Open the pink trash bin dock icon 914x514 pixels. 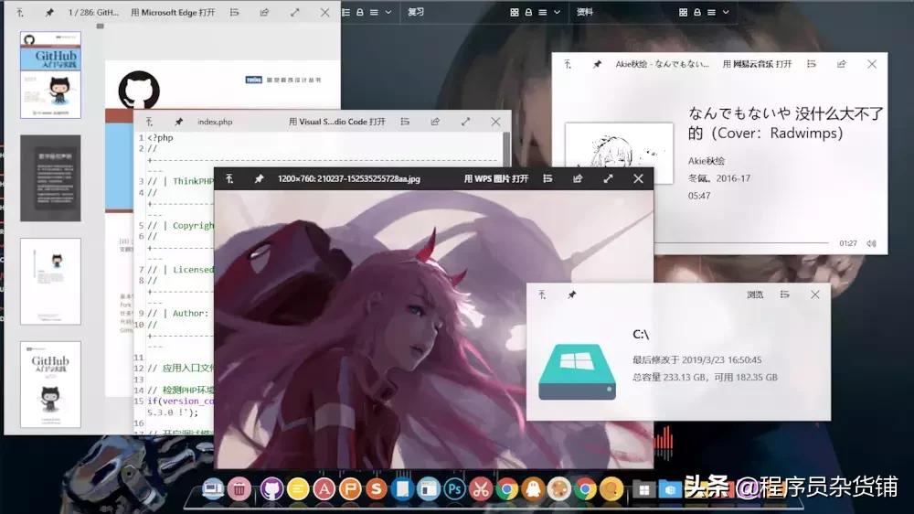[x=239, y=489]
